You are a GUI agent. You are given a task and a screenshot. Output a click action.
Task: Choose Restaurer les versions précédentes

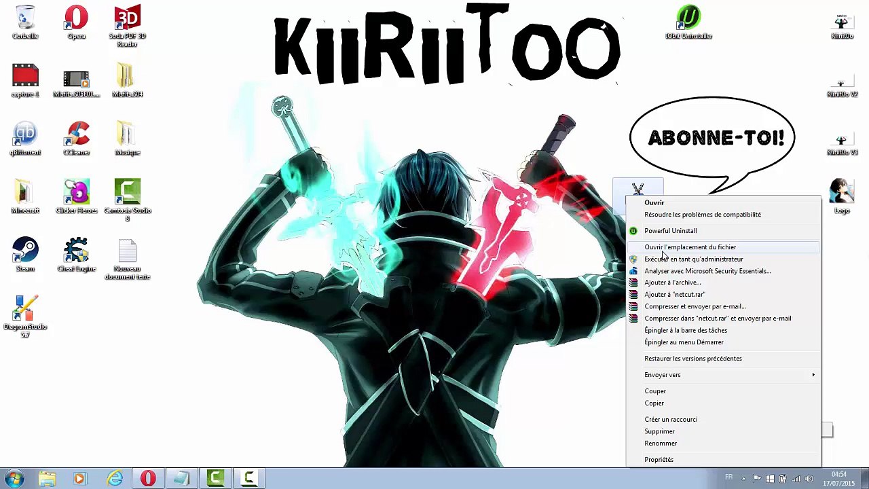(x=723, y=359)
